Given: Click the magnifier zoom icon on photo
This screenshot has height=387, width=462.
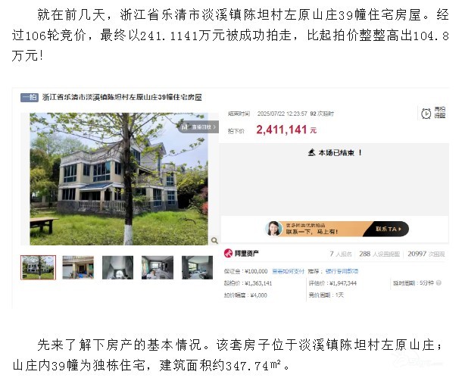Looking at the screenshot, I should pyautogui.click(x=214, y=241).
